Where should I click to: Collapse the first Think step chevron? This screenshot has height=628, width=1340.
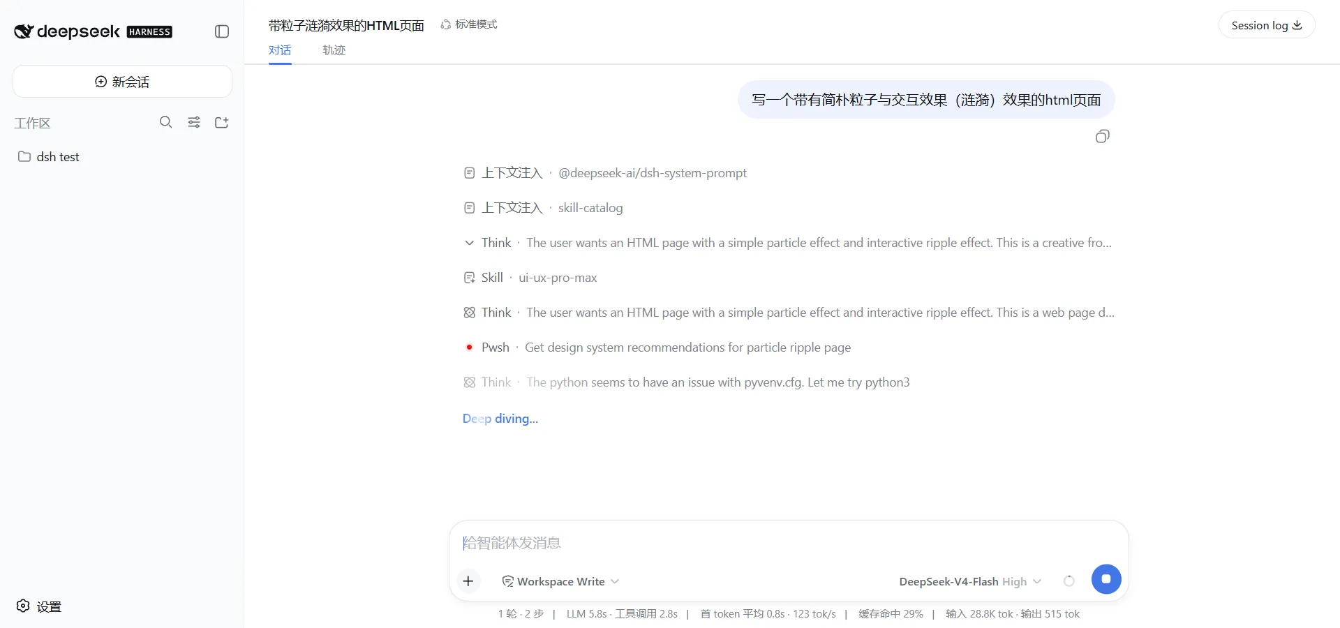470,243
